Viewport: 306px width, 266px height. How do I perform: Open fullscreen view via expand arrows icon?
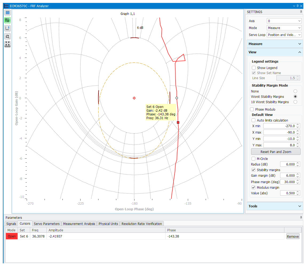[x=7, y=44]
